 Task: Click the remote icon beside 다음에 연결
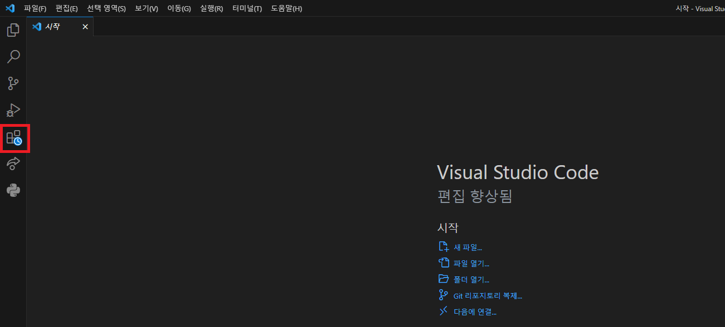[x=444, y=311]
